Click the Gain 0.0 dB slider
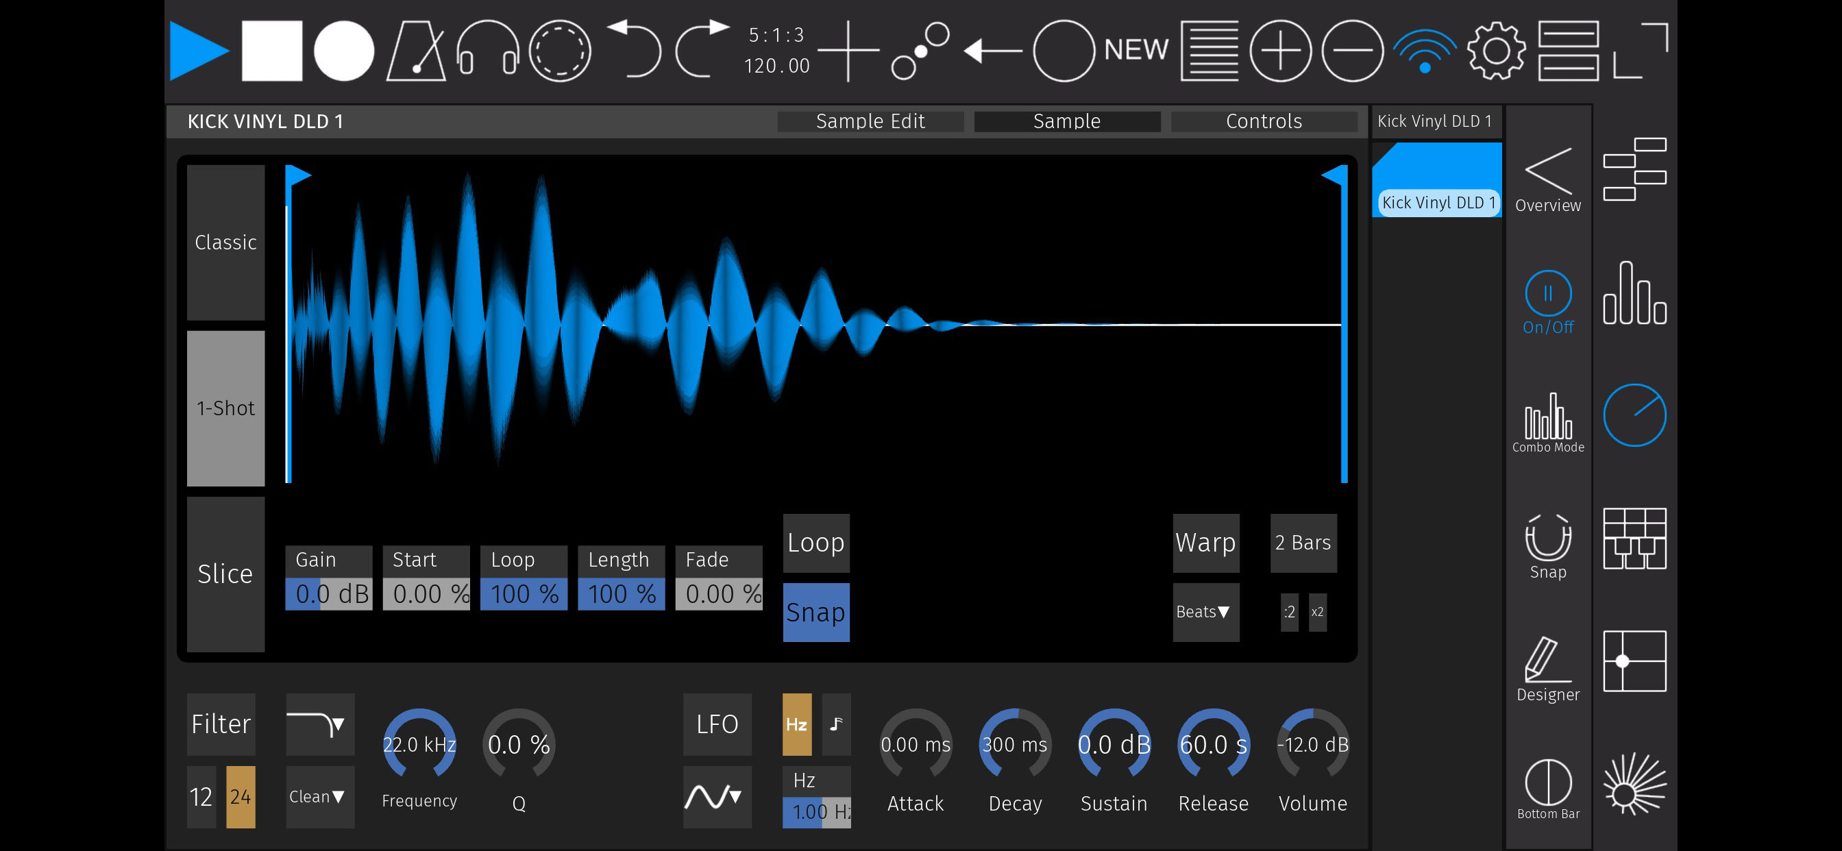 (329, 593)
